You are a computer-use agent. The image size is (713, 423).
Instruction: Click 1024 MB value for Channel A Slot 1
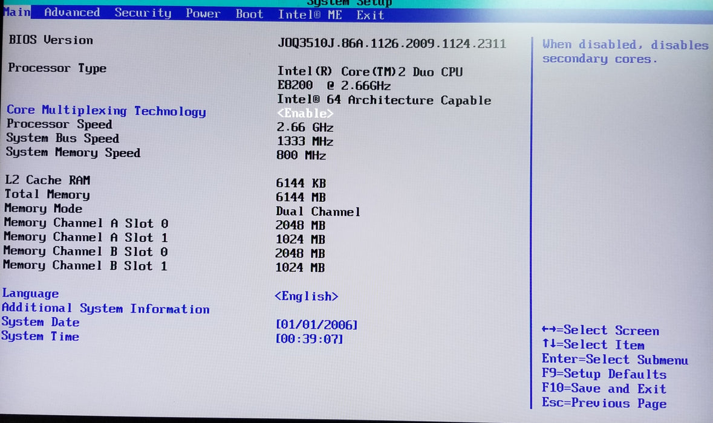[x=300, y=239]
